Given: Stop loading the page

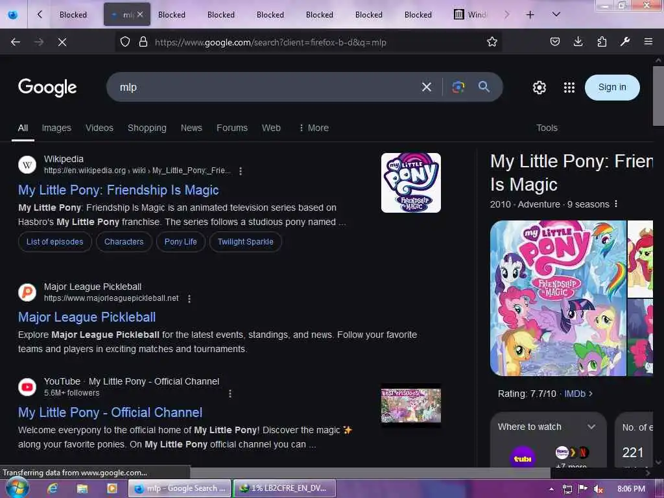Looking at the screenshot, I should tap(62, 42).
